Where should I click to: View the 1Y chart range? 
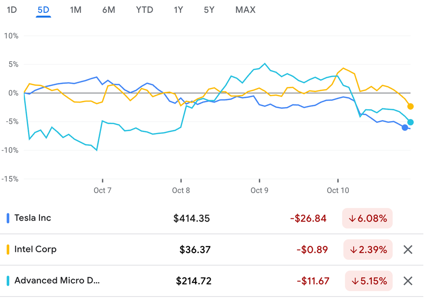click(178, 10)
